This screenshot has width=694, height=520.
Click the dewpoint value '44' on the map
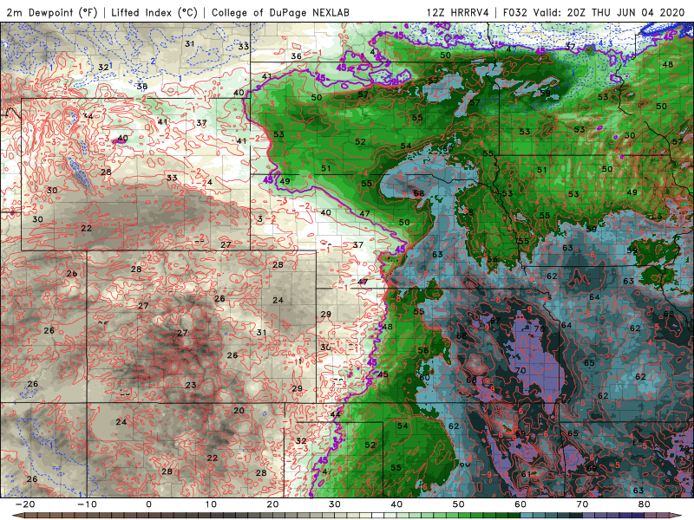336,414
